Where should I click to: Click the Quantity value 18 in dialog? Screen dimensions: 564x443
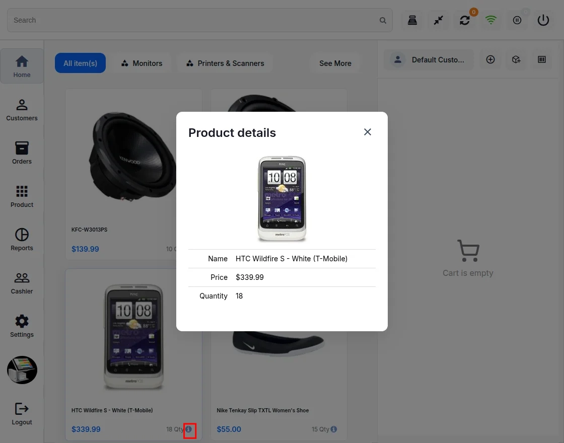tap(239, 296)
